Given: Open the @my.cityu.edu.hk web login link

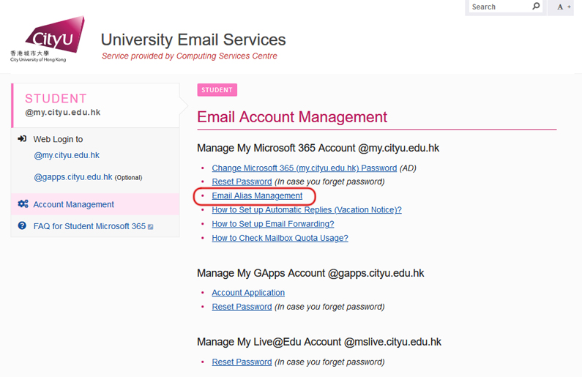Looking at the screenshot, I should point(67,155).
